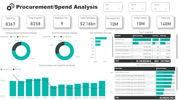Select the December bar in monthly chart
178x100 pixels.
click(102, 88)
